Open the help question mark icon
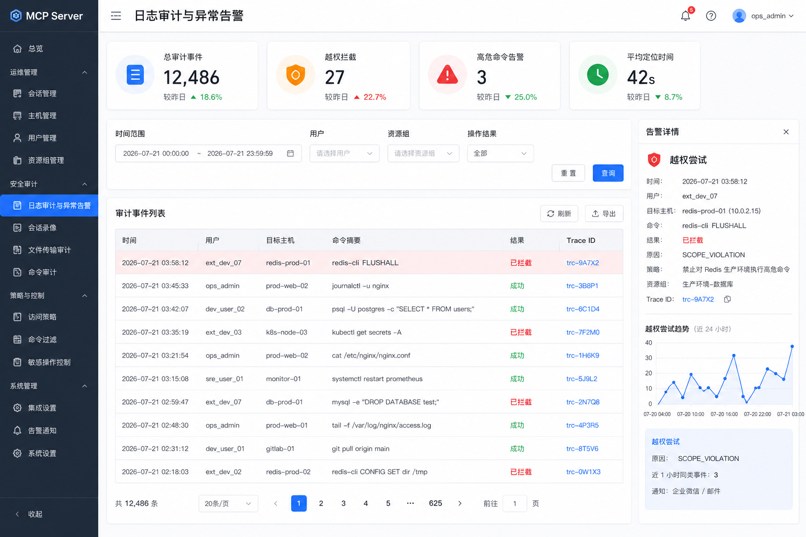806x537 pixels. click(x=711, y=16)
